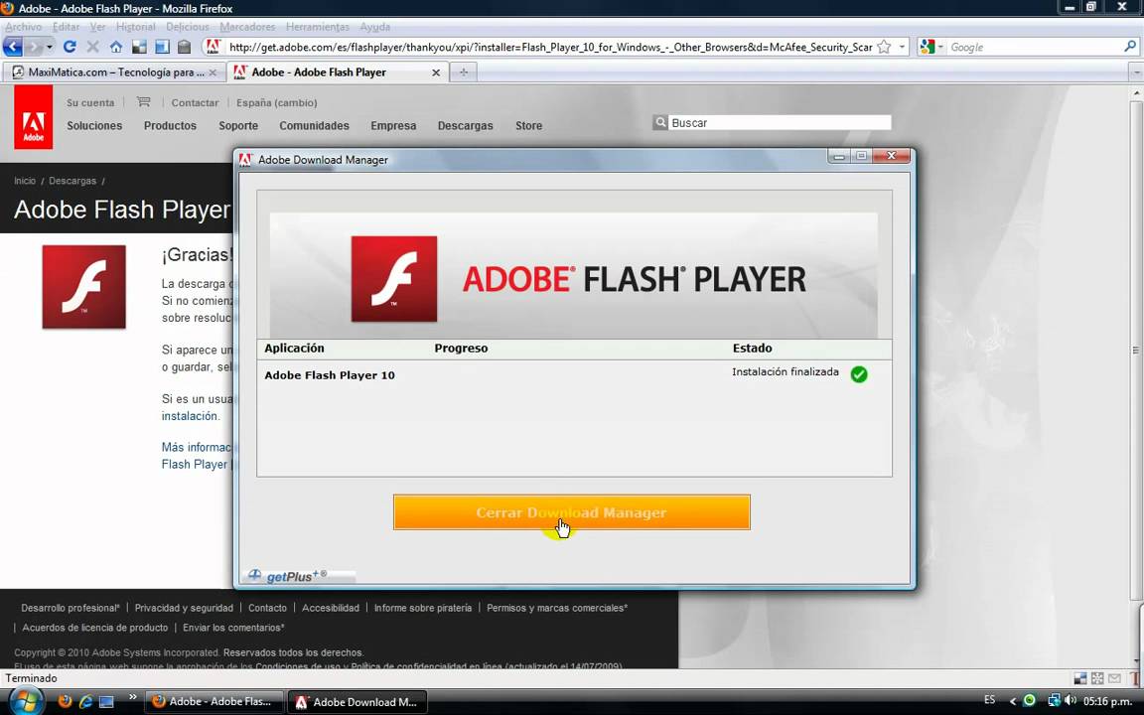The width and height of the screenshot is (1144, 715).
Task: Open the Google search engine selector
Action: click(930, 47)
